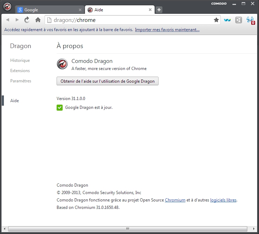The image size is (259, 234).
Task: Click Importer mes favoris maintenant link
Action: pyautogui.click(x=167, y=30)
